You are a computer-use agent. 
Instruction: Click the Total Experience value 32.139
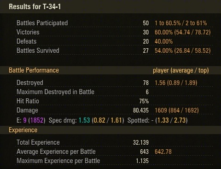pyautogui.click(x=141, y=142)
